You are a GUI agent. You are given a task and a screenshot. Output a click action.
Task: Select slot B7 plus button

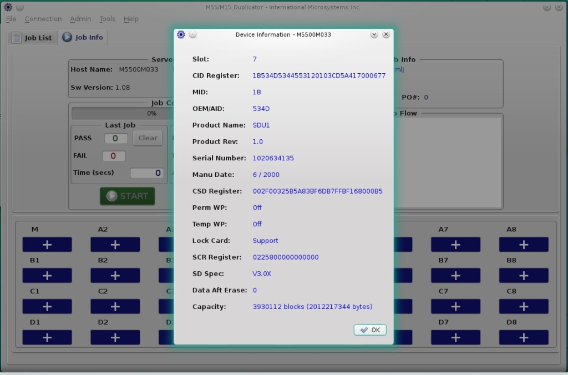coord(456,275)
